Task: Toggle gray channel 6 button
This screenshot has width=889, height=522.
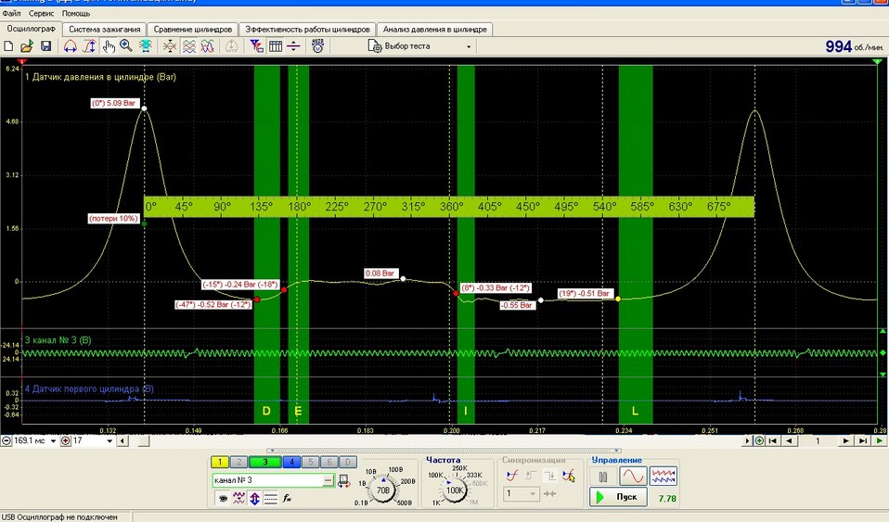Action: (329, 462)
